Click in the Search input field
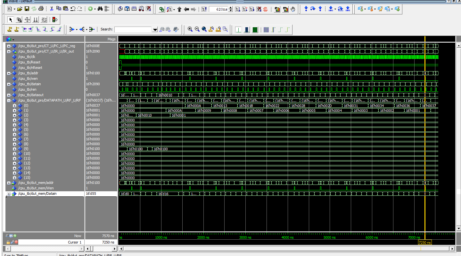This screenshot has width=461, height=256. tap(133, 29)
